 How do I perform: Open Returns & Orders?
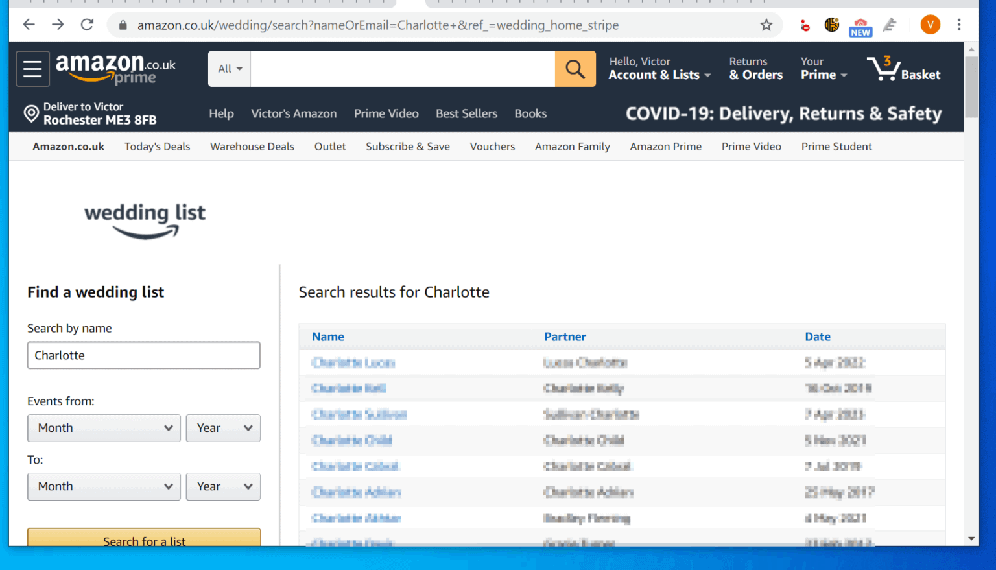click(x=755, y=69)
